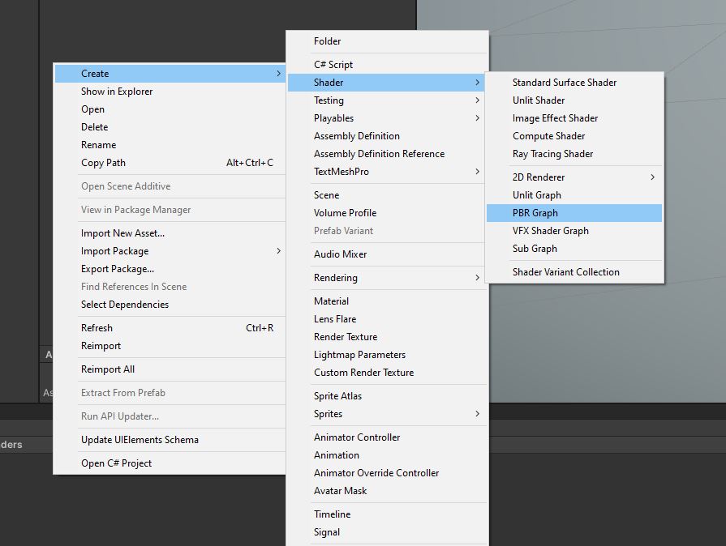Refresh the asset database

point(97,327)
